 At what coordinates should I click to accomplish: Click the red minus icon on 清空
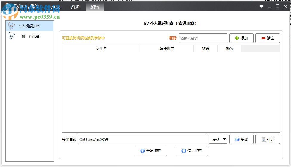click(x=263, y=38)
